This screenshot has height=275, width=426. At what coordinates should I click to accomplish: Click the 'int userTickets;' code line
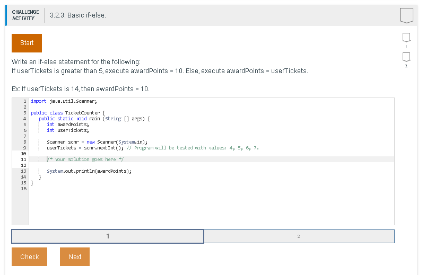(68, 130)
